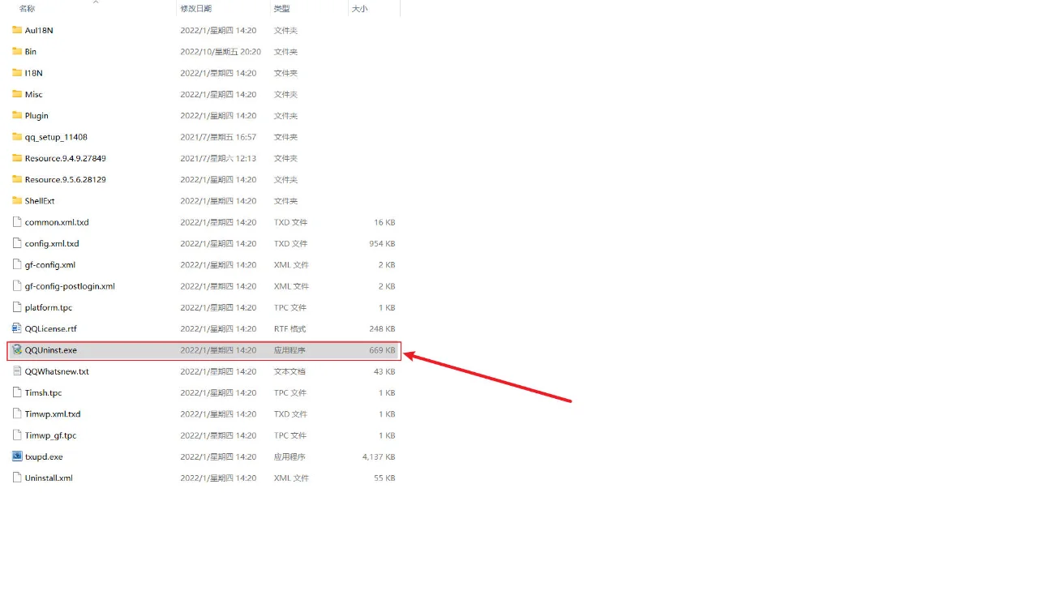Click the 669 KB size value
Image resolution: width=1038 pixels, height=604 pixels.
point(382,350)
